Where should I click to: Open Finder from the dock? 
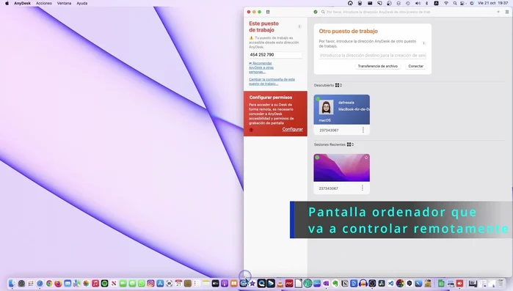12,284
